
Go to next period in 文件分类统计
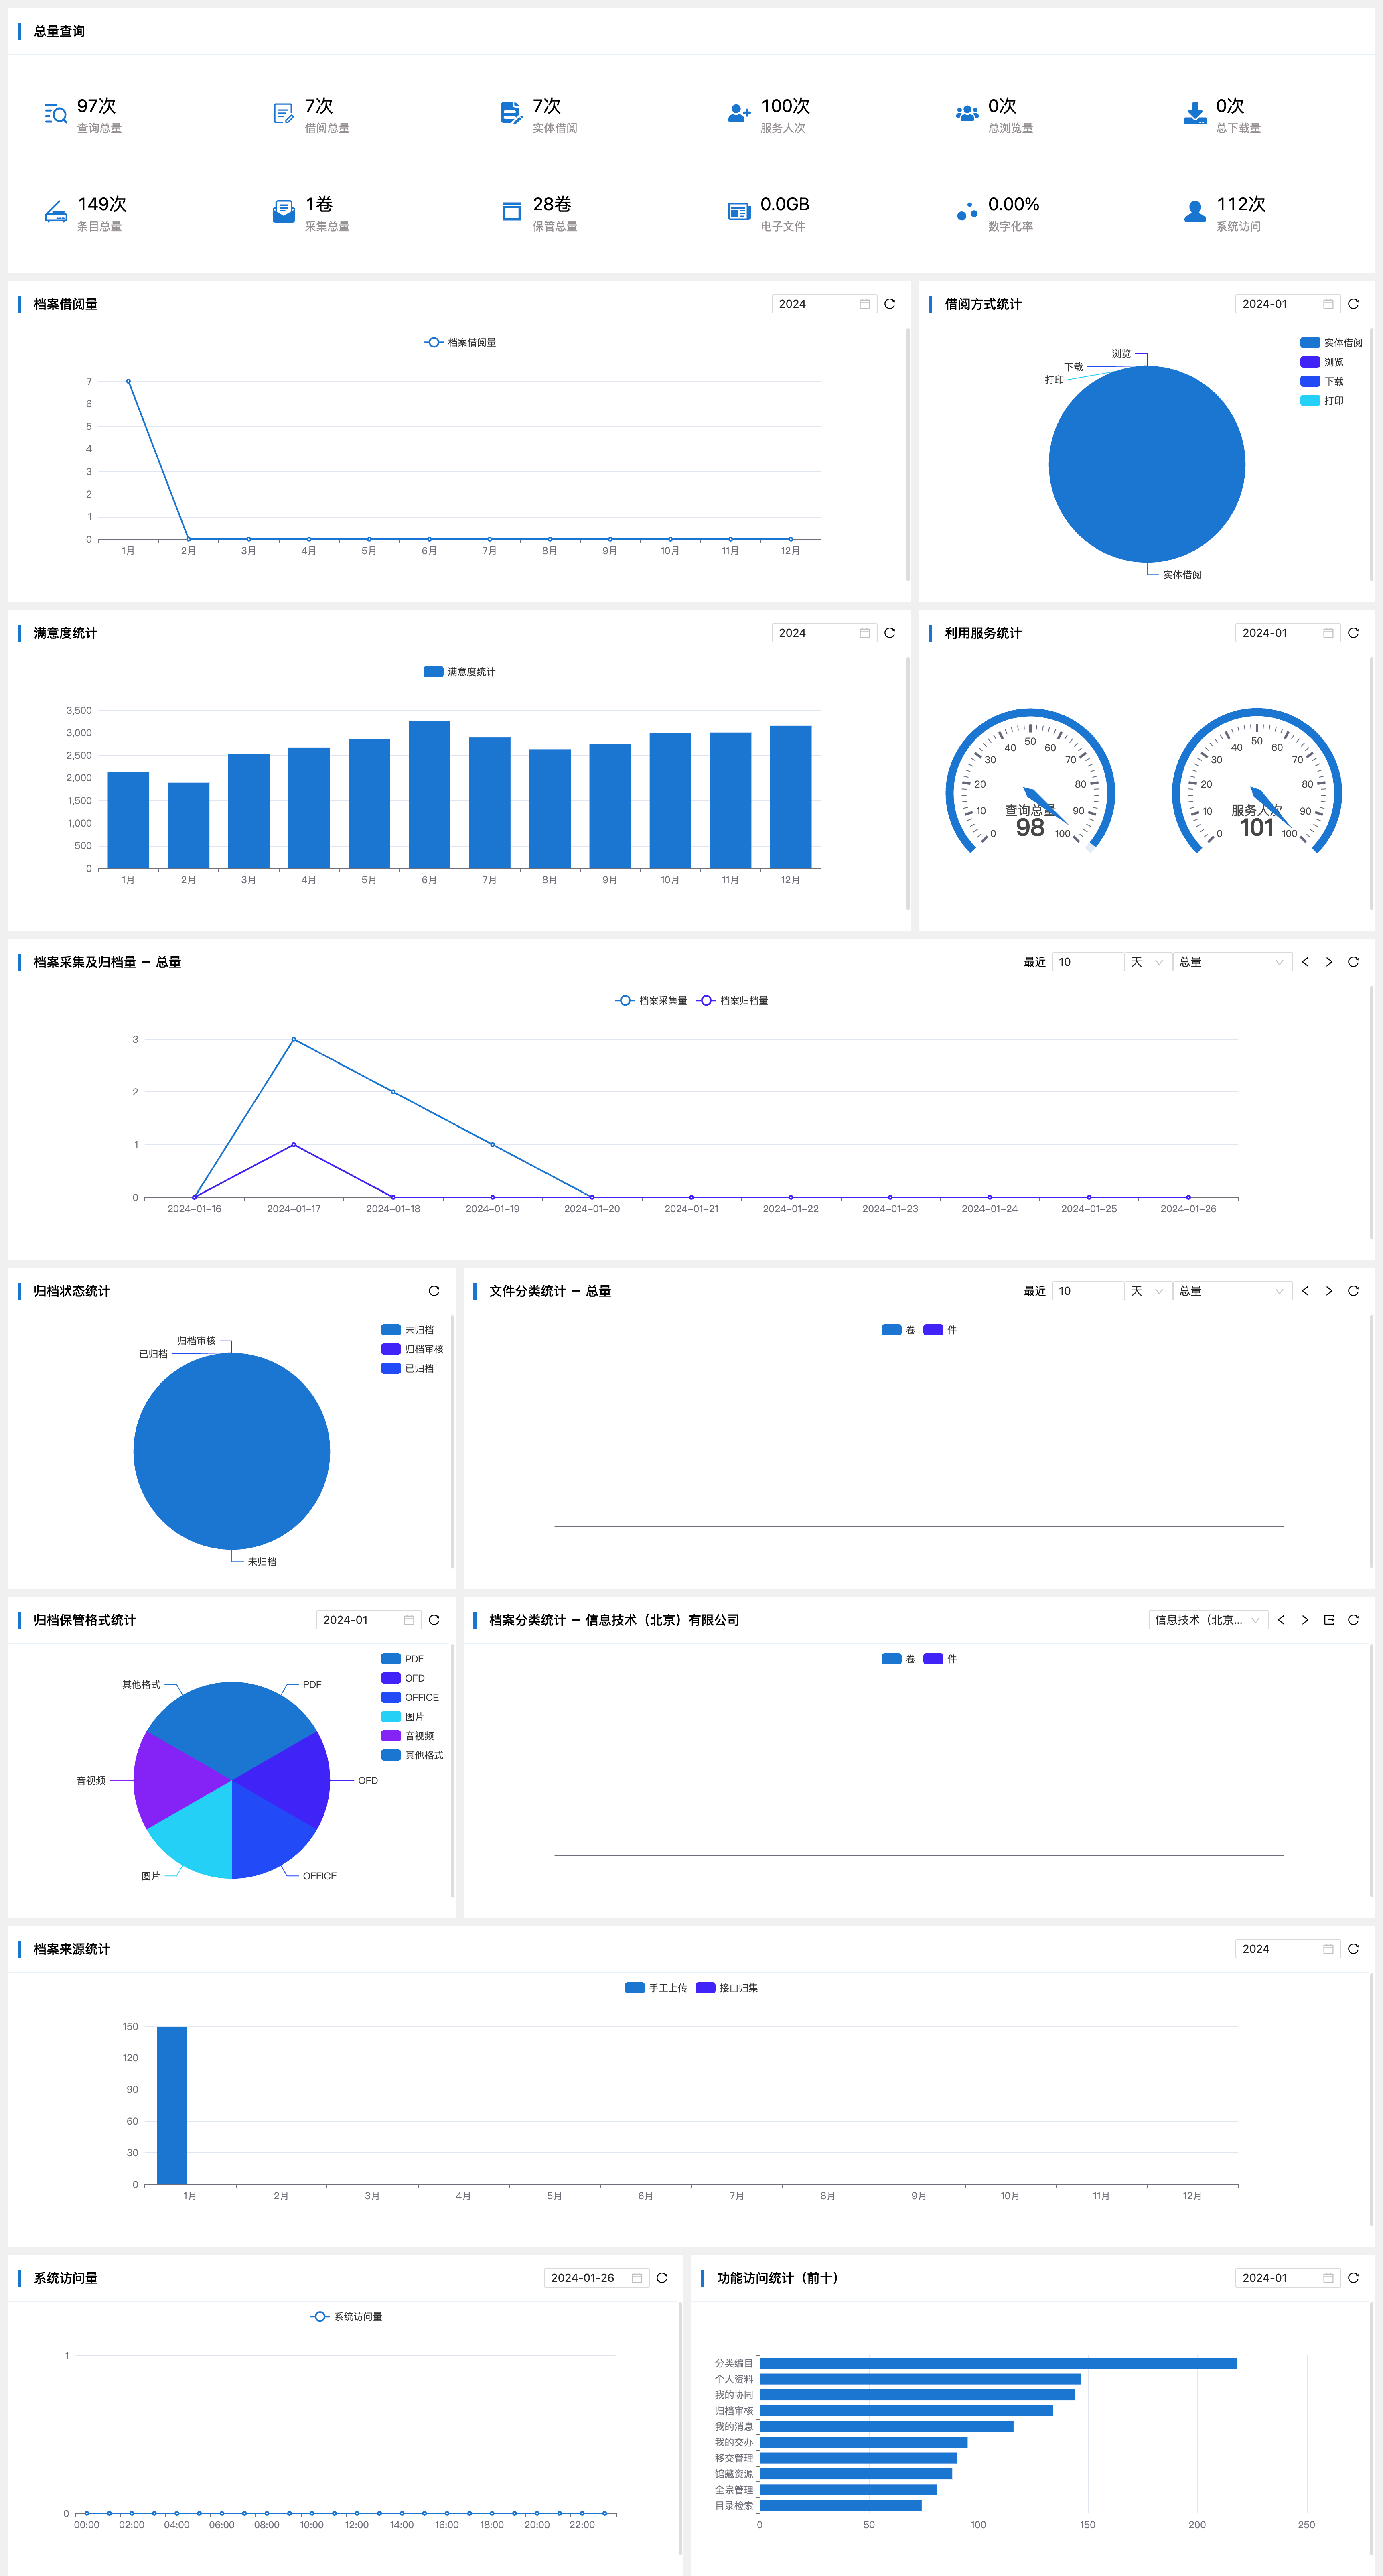coord(1329,1291)
